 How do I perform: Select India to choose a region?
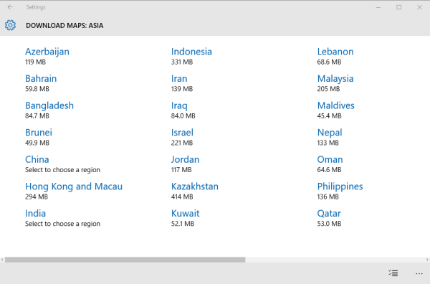pos(62,218)
